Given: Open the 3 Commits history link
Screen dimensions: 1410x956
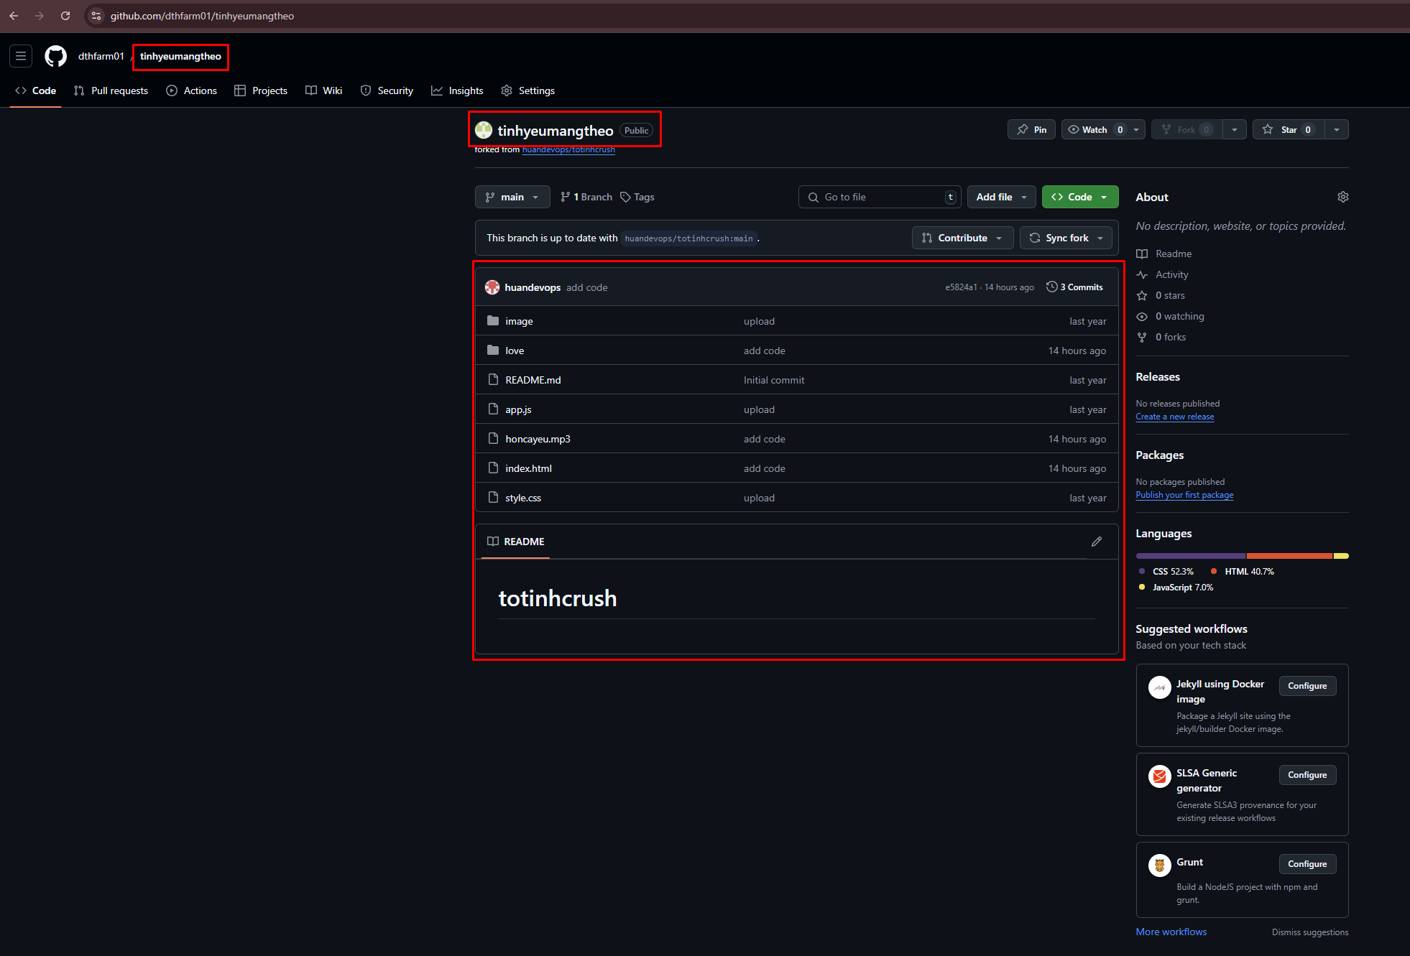Looking at the screenshot, I should point(1074,287).
